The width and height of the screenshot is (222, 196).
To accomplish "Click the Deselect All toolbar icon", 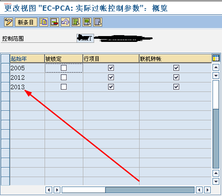I will point(98,22).
